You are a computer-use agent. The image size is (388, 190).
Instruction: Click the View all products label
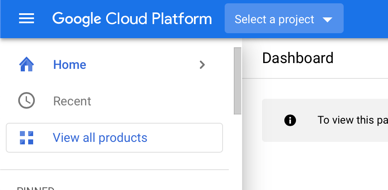[100, 137]
